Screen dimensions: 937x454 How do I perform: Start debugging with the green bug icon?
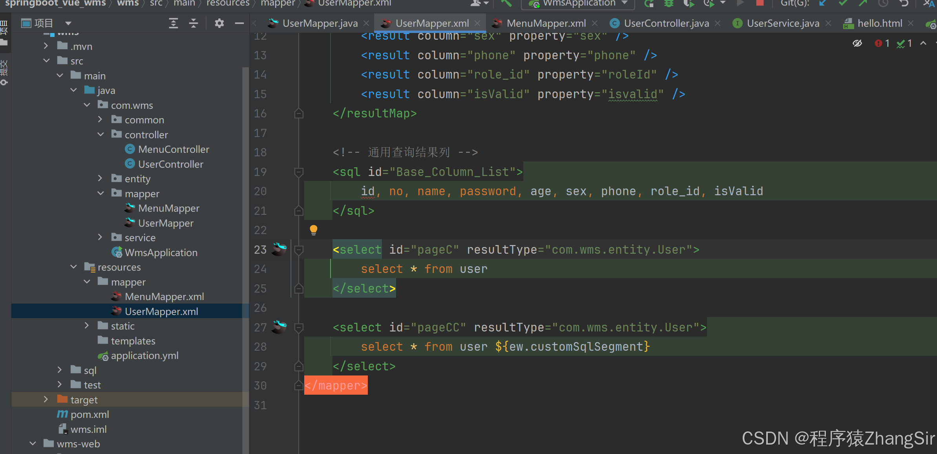[669, 3]
